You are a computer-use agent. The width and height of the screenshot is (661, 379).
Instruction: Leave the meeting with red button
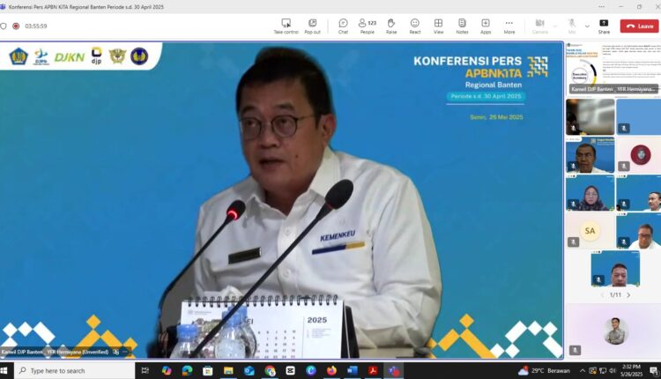(x=639, y=26)
